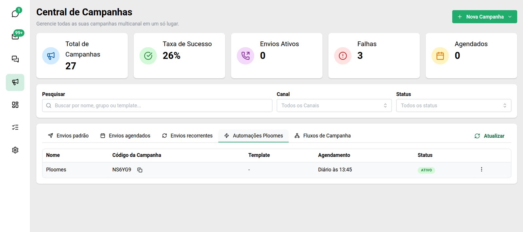Click the Diário às 13:45 schedule cell
523x232 pixels.
335,170
